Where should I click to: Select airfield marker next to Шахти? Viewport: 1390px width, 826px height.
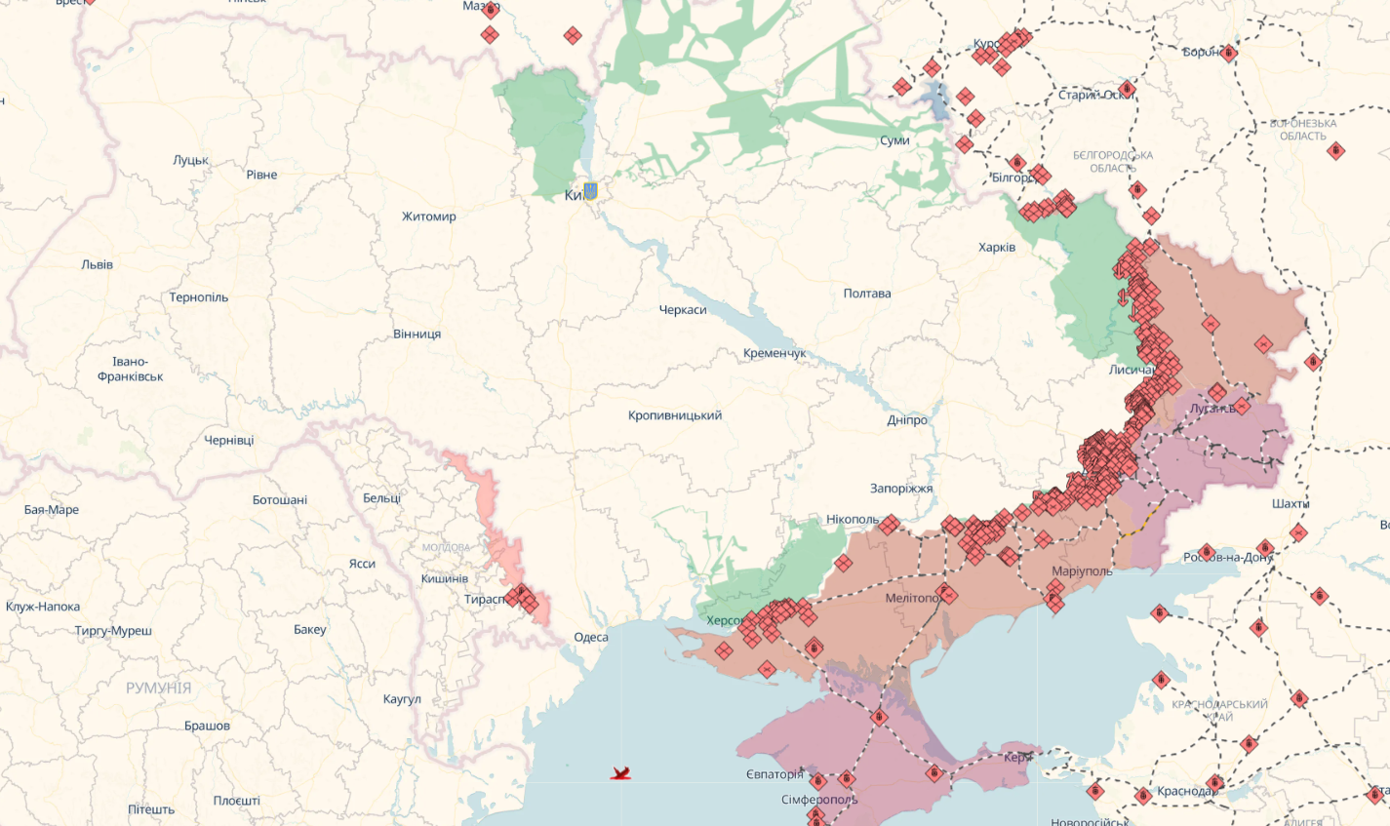click(1298, 532)
